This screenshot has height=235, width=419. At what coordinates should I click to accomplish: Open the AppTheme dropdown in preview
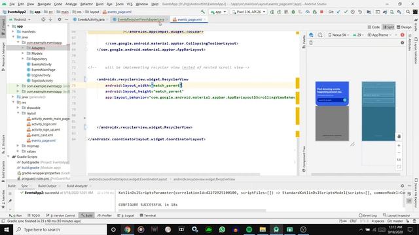[x=380, y=35]
